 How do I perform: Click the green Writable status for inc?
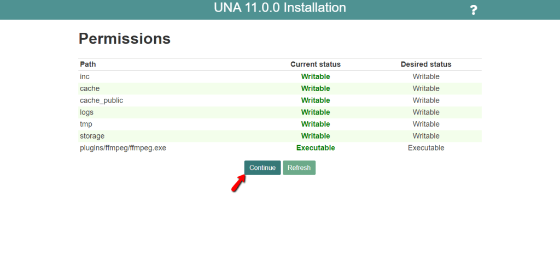pyautogui.click(x=316, y=76)
